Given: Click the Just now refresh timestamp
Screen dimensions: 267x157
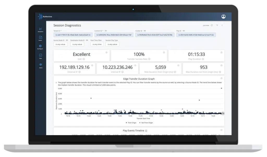Looking at the screenshot, I should tap(206, 25).
